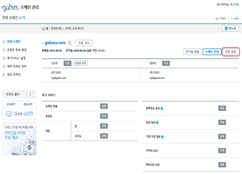The height and width of the screenshot is (174, 242).
Task: Expand 전체 도메인 sidebar chevron
Action: coord(4,42)
